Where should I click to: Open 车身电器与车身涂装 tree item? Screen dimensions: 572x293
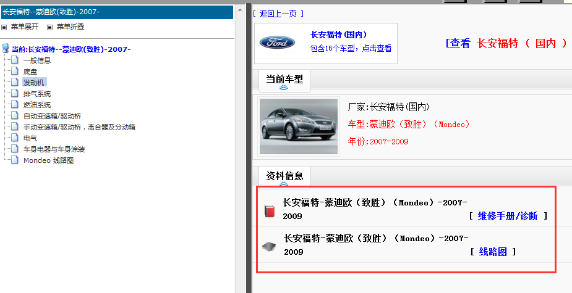point(54,149)
